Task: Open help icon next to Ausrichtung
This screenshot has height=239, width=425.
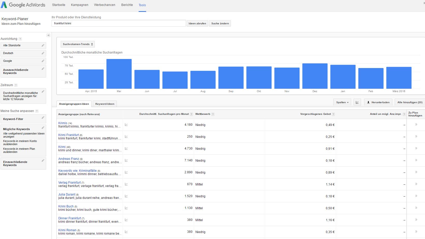Action: coord(20,39)
